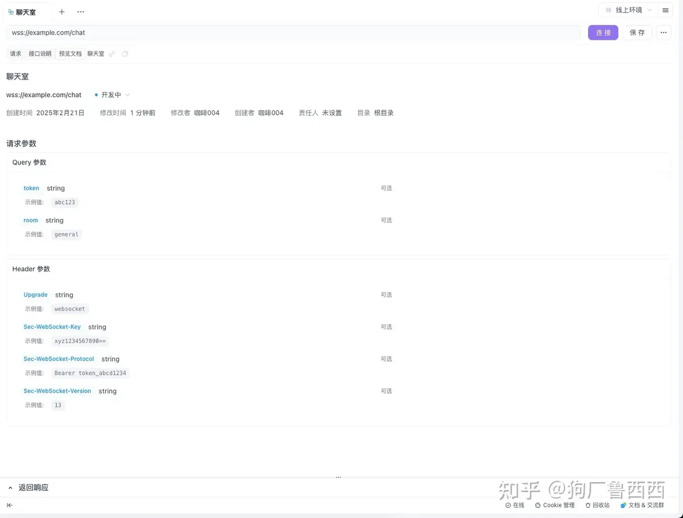Click the 创建时间 2025年2月21日 date
The width and height of the screenshot is (683, 518).
pos(60,113)
